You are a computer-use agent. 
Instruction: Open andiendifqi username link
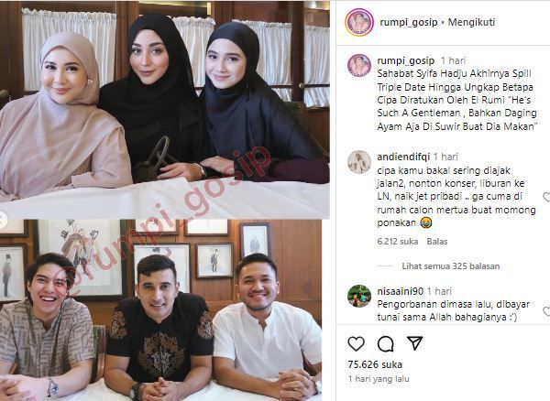403,157
